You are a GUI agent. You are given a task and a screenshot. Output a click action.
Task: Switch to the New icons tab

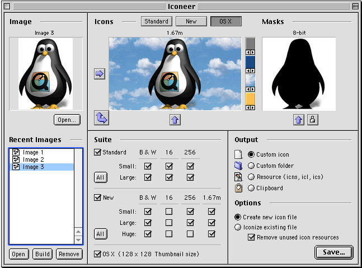click(x=191, y=21)
